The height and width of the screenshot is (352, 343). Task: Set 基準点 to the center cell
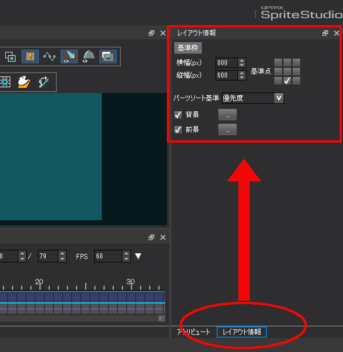coord(287,72)
